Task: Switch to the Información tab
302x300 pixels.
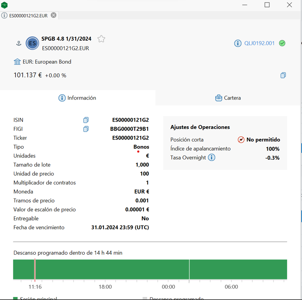Action: [x=77, y=98]
